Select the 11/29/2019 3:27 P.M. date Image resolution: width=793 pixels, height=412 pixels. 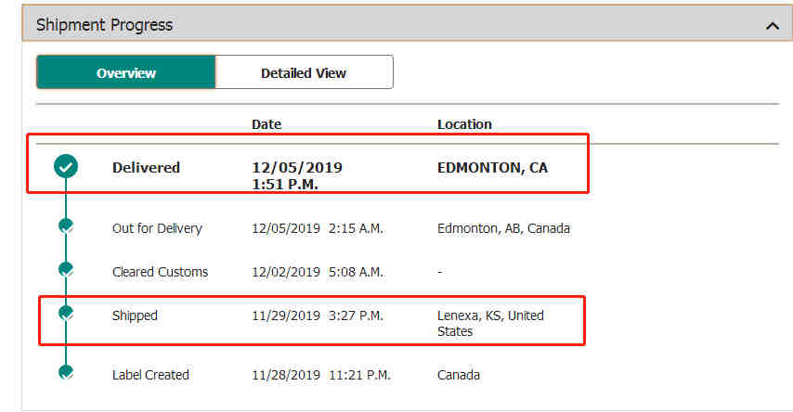tap(317, 315)
